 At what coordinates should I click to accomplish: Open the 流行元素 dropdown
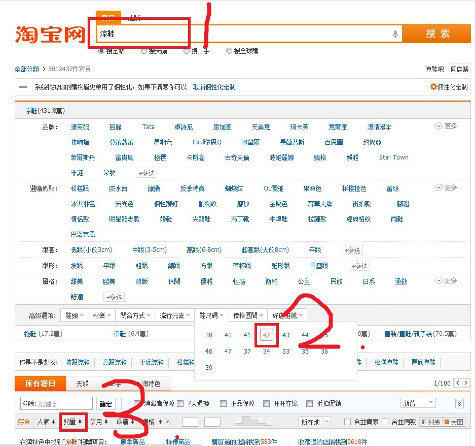(174, 315)
